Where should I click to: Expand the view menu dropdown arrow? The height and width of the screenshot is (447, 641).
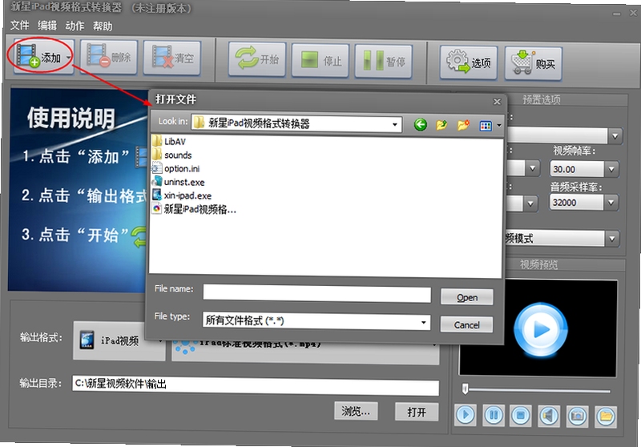pos(498,126)
